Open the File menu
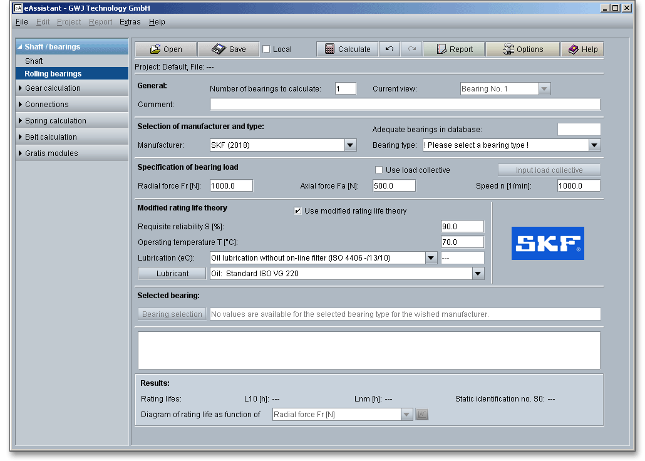 tap(21, 22)
